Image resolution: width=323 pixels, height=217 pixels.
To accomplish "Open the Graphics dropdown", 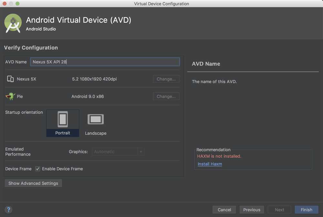I will click(118, 152).
